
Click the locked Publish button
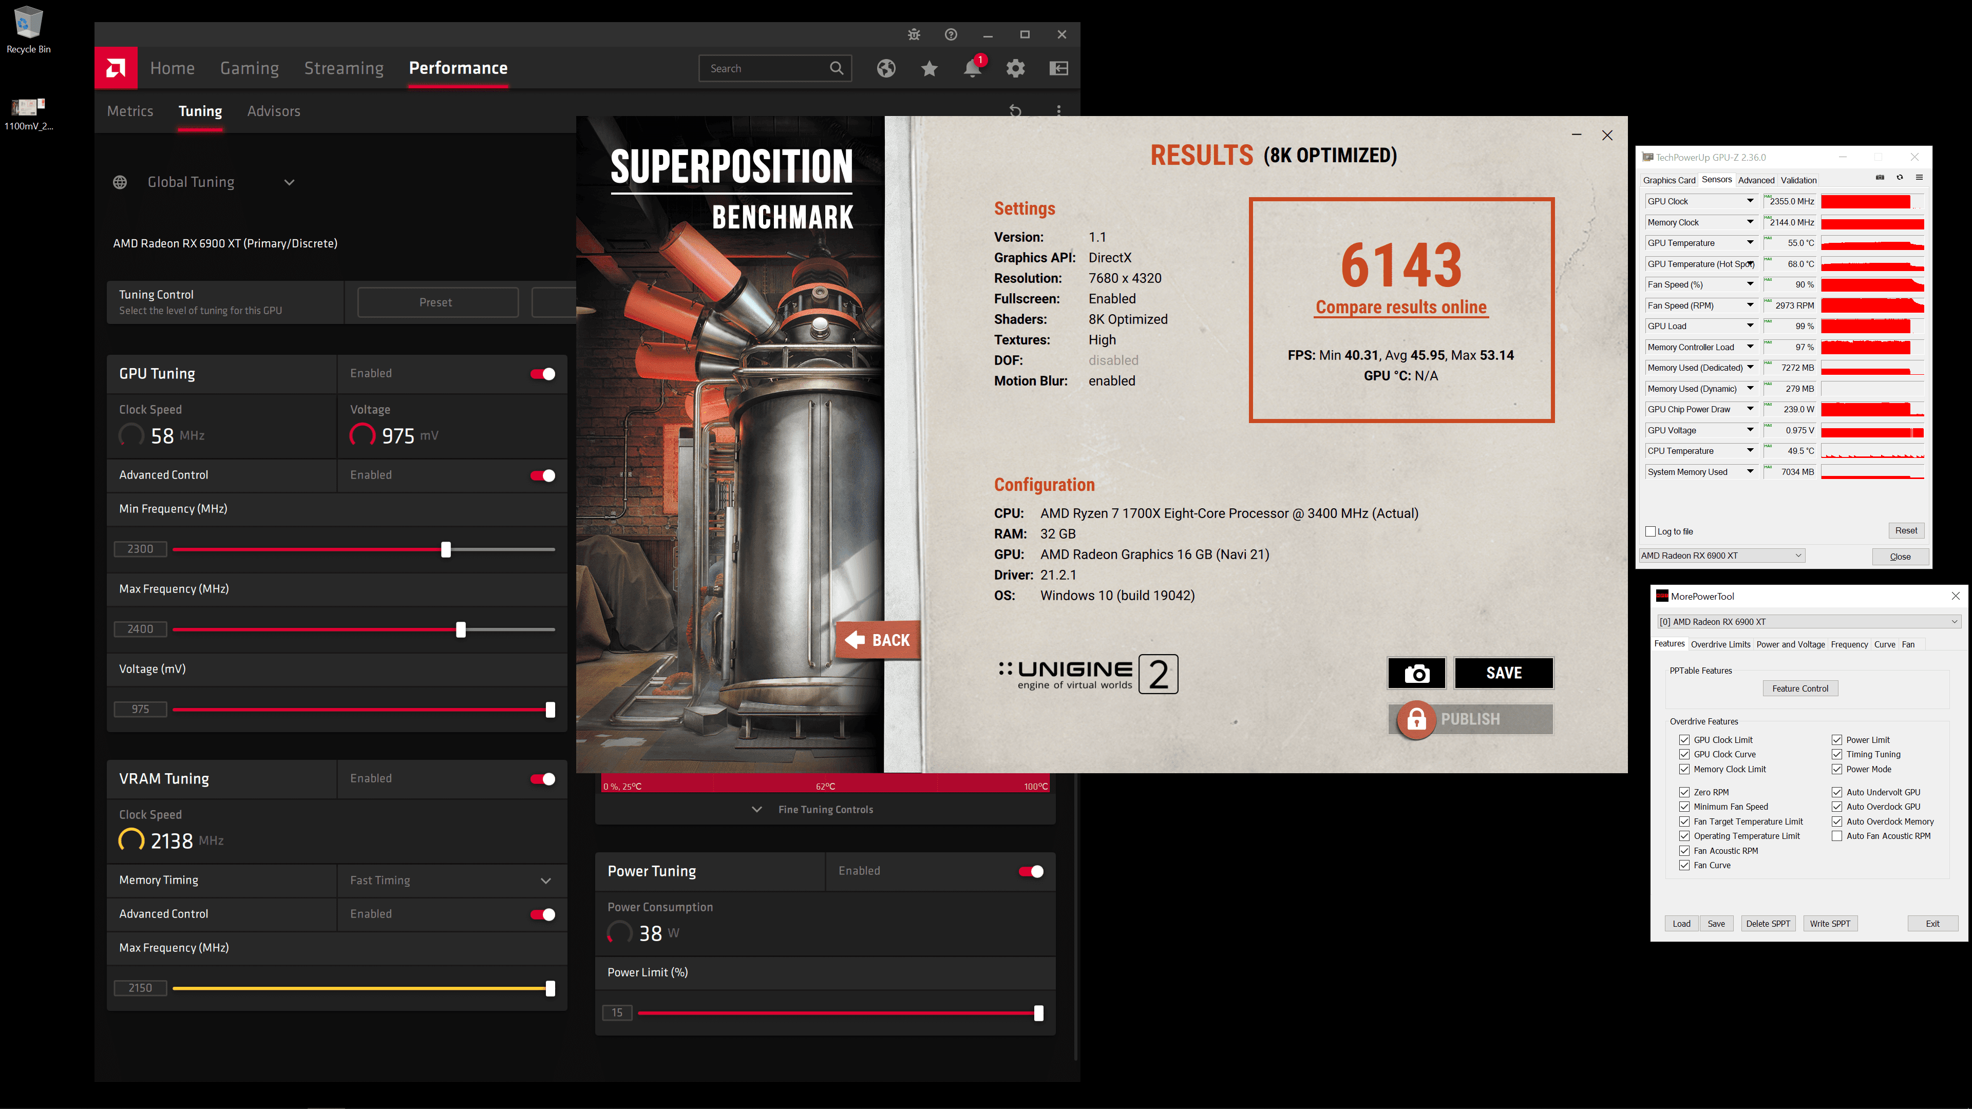click(1471, 719)
